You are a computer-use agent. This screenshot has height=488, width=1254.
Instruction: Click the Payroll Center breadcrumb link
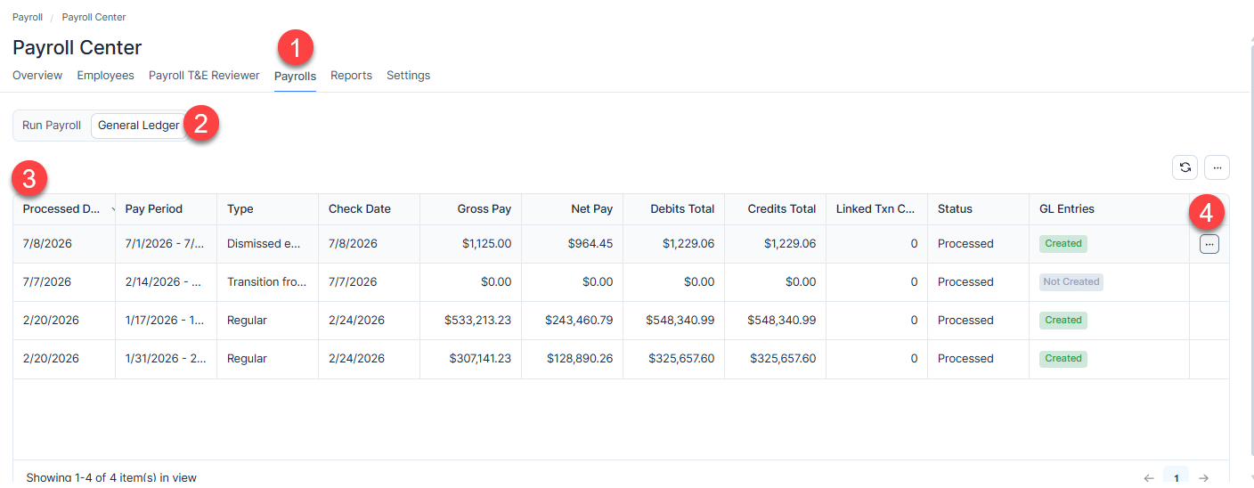[94, 17]
